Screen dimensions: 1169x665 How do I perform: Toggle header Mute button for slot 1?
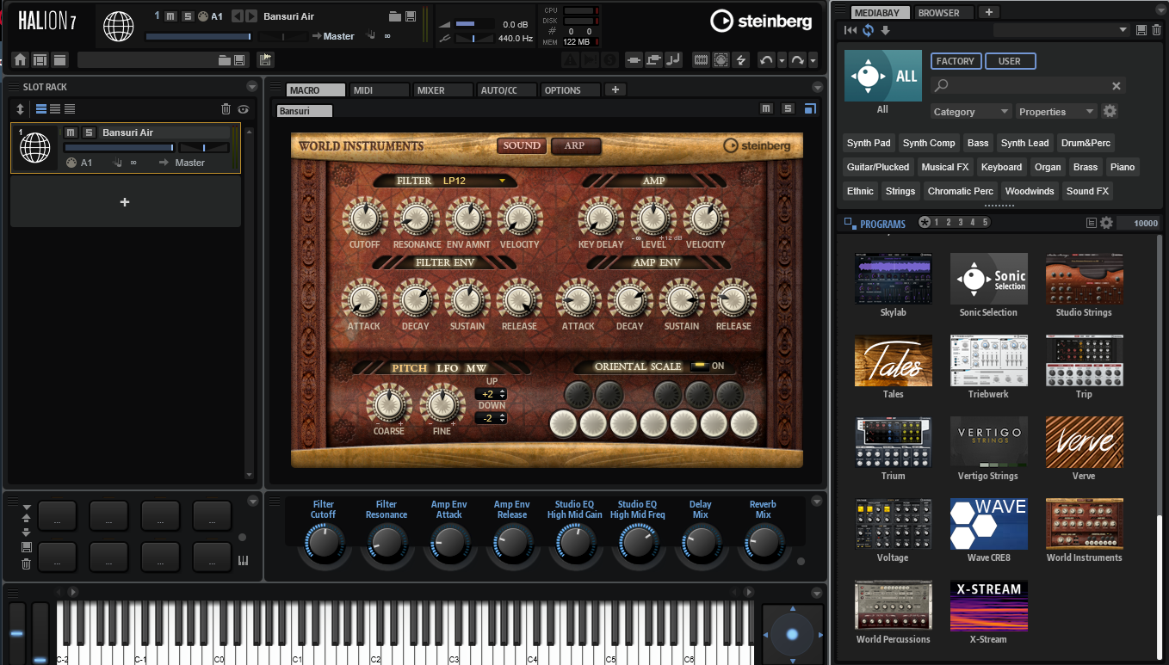click(x=171, y=16)
